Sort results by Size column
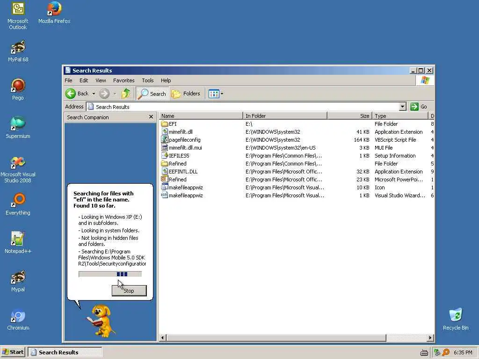Viewport: 479px width, 359px height. click(x=350, y=116)
